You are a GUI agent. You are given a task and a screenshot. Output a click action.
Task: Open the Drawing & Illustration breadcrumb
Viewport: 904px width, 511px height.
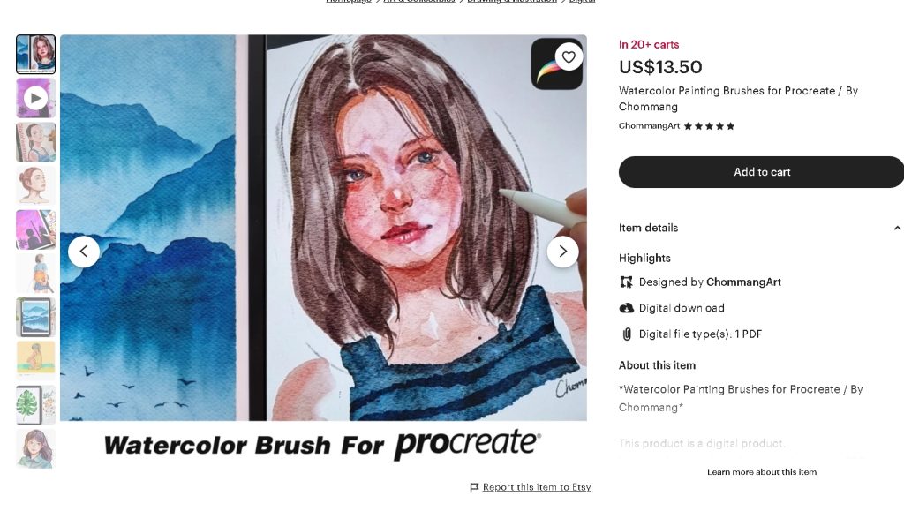[x=512, y=1]
